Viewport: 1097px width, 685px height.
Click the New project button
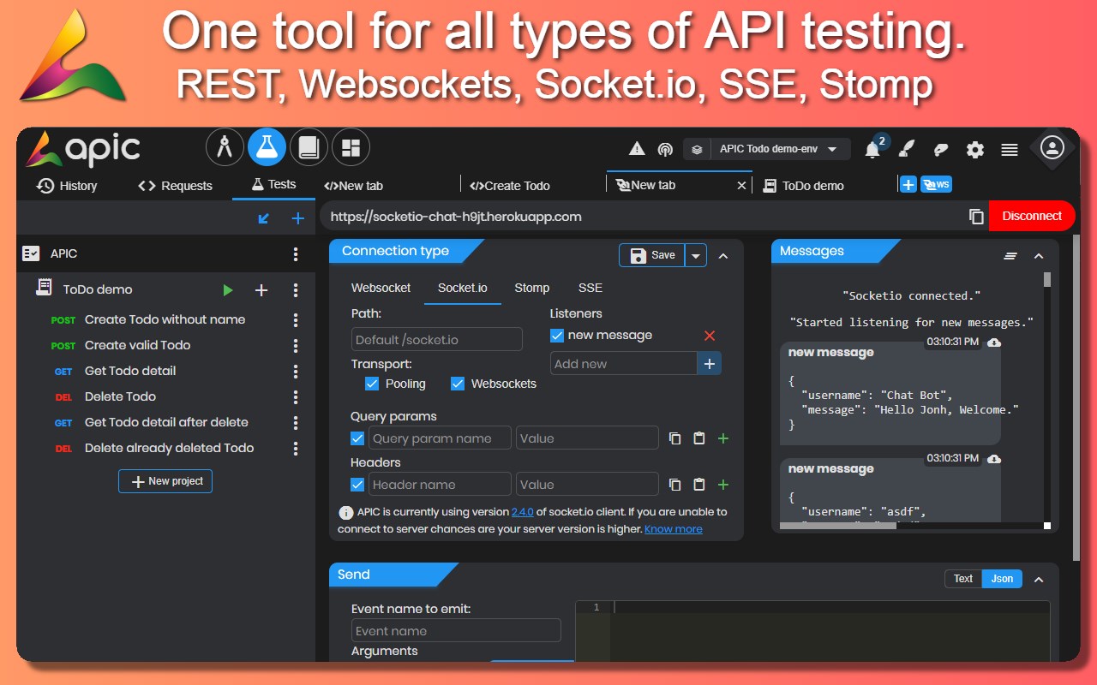tap(165, 481)
